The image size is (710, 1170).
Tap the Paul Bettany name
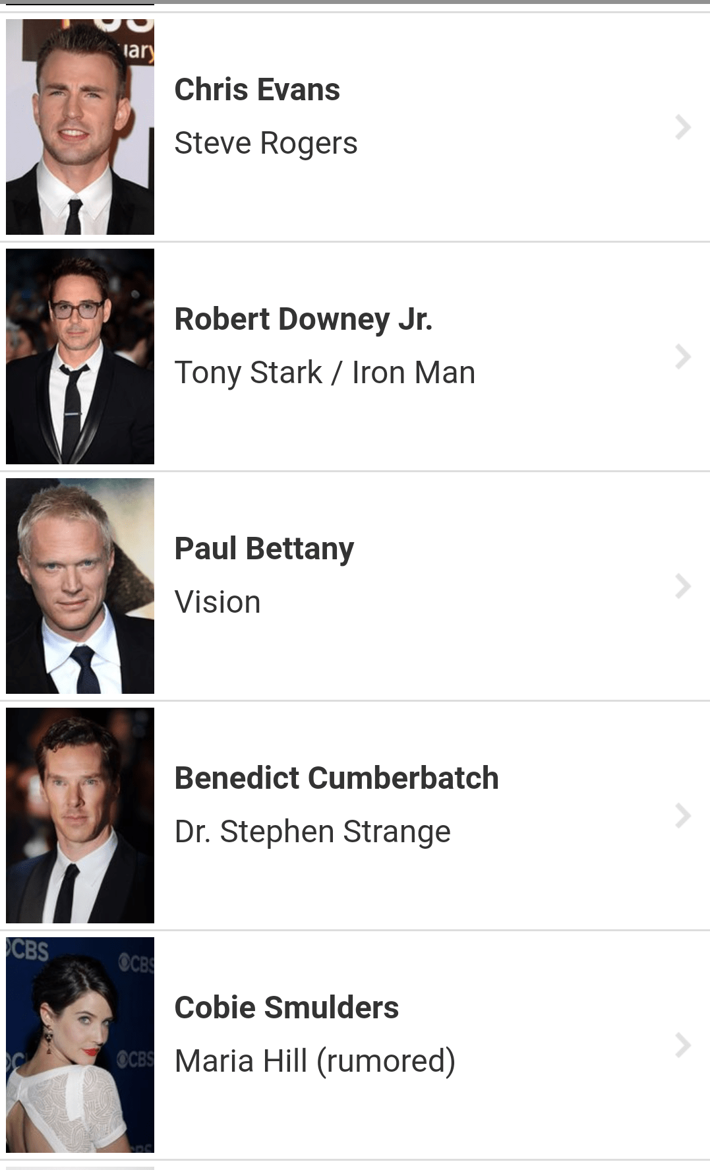[264, 549]
